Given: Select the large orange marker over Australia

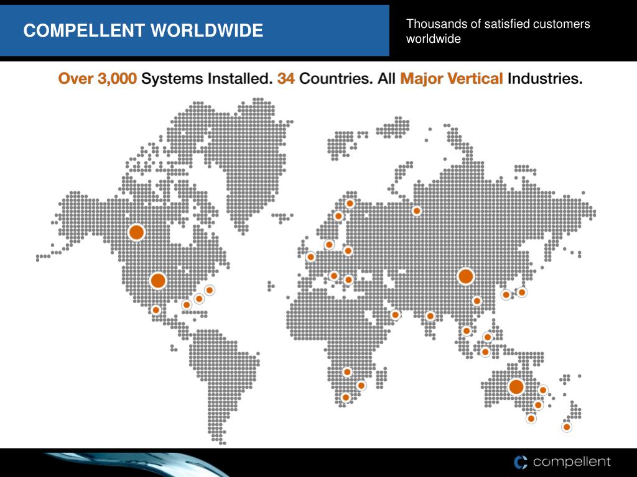Looking at the screenshot, I should pos(516,387).
